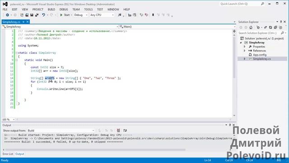Screen dimensions: 289x163
Task: Collapse the SimpleArray project node
Action: click(241, 43)
